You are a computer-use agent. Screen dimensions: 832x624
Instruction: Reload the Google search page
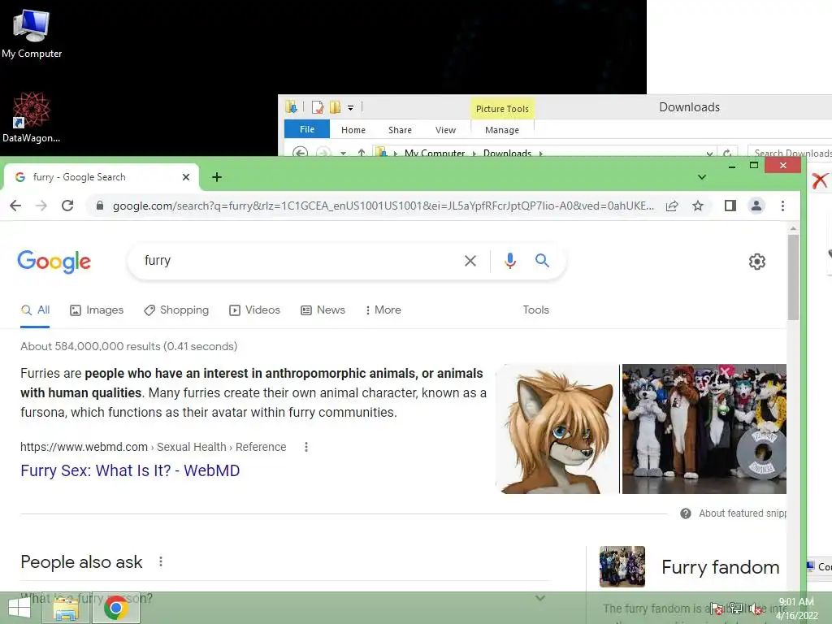(67, 206)
